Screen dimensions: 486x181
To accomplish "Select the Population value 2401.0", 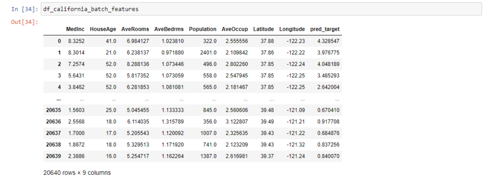I will click(208, 53).
